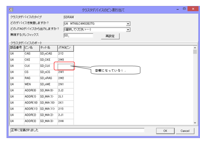The height and width of the screenshot is (142, 200).
Task: Click the scrollbar down arrow
Action: point(195,123)
